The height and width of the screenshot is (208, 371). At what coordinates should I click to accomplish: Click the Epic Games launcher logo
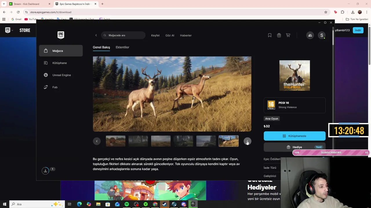click(x=61, y=35)
